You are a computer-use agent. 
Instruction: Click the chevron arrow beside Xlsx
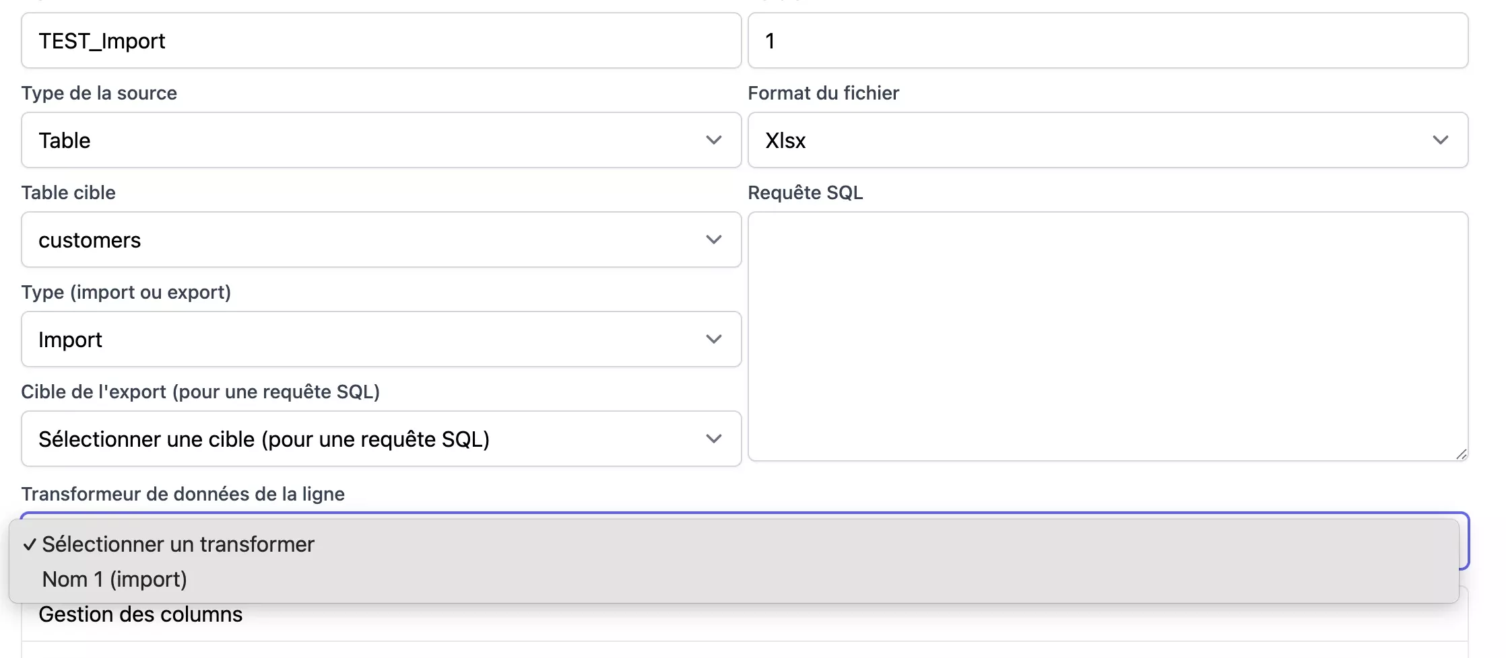[x=1440, y=140]
